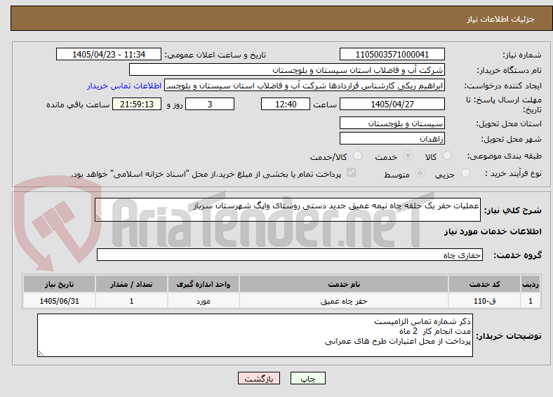Open the اطلاعات تماس خریدار link
The image size is (553, 397).
pos(124,86)
